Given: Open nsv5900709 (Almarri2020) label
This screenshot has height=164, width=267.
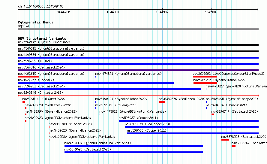Looking at the screenshot, I should coord(70,124).
